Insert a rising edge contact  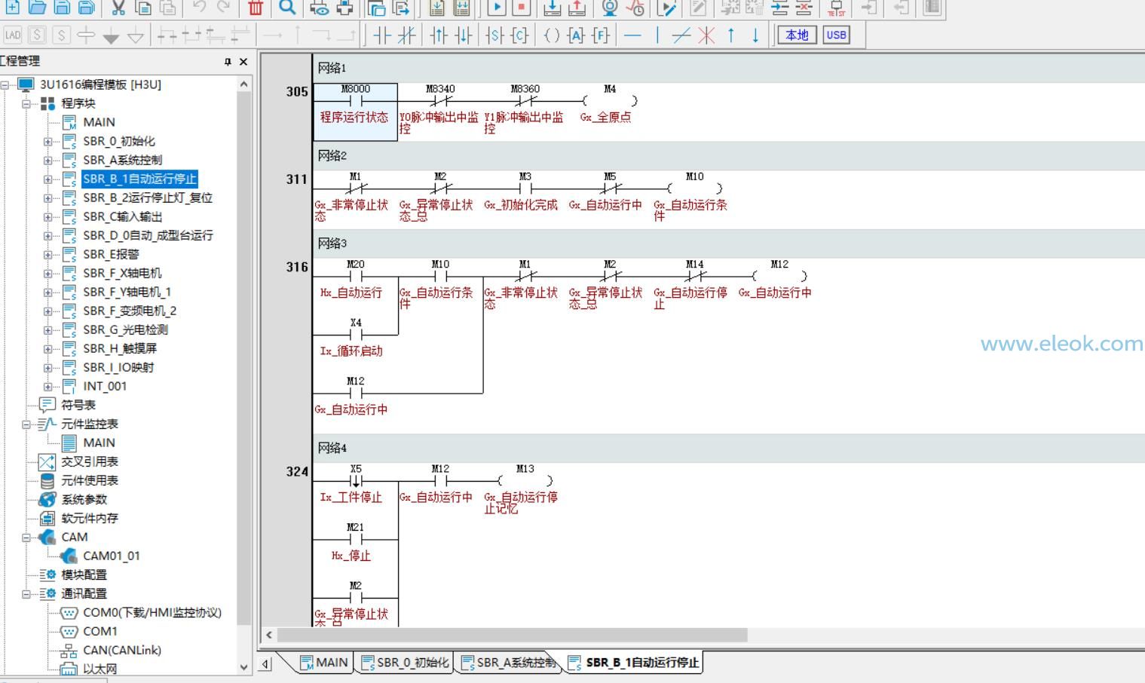(439, 35)
